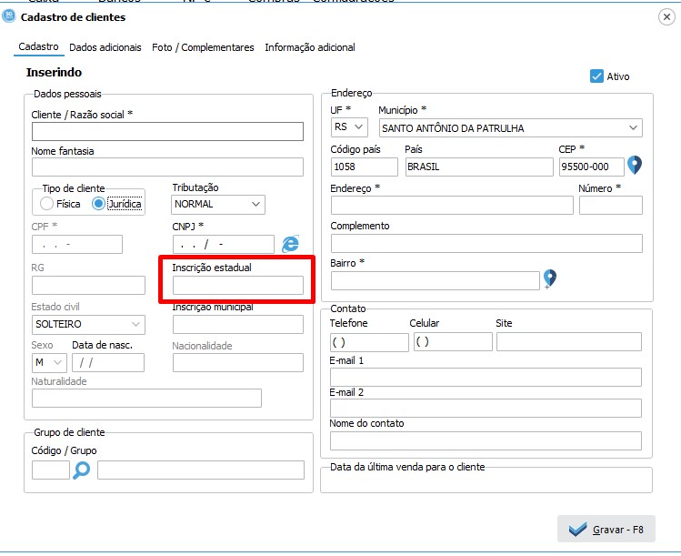Close the Cadastro de clientes window

[x=666, y=16]
